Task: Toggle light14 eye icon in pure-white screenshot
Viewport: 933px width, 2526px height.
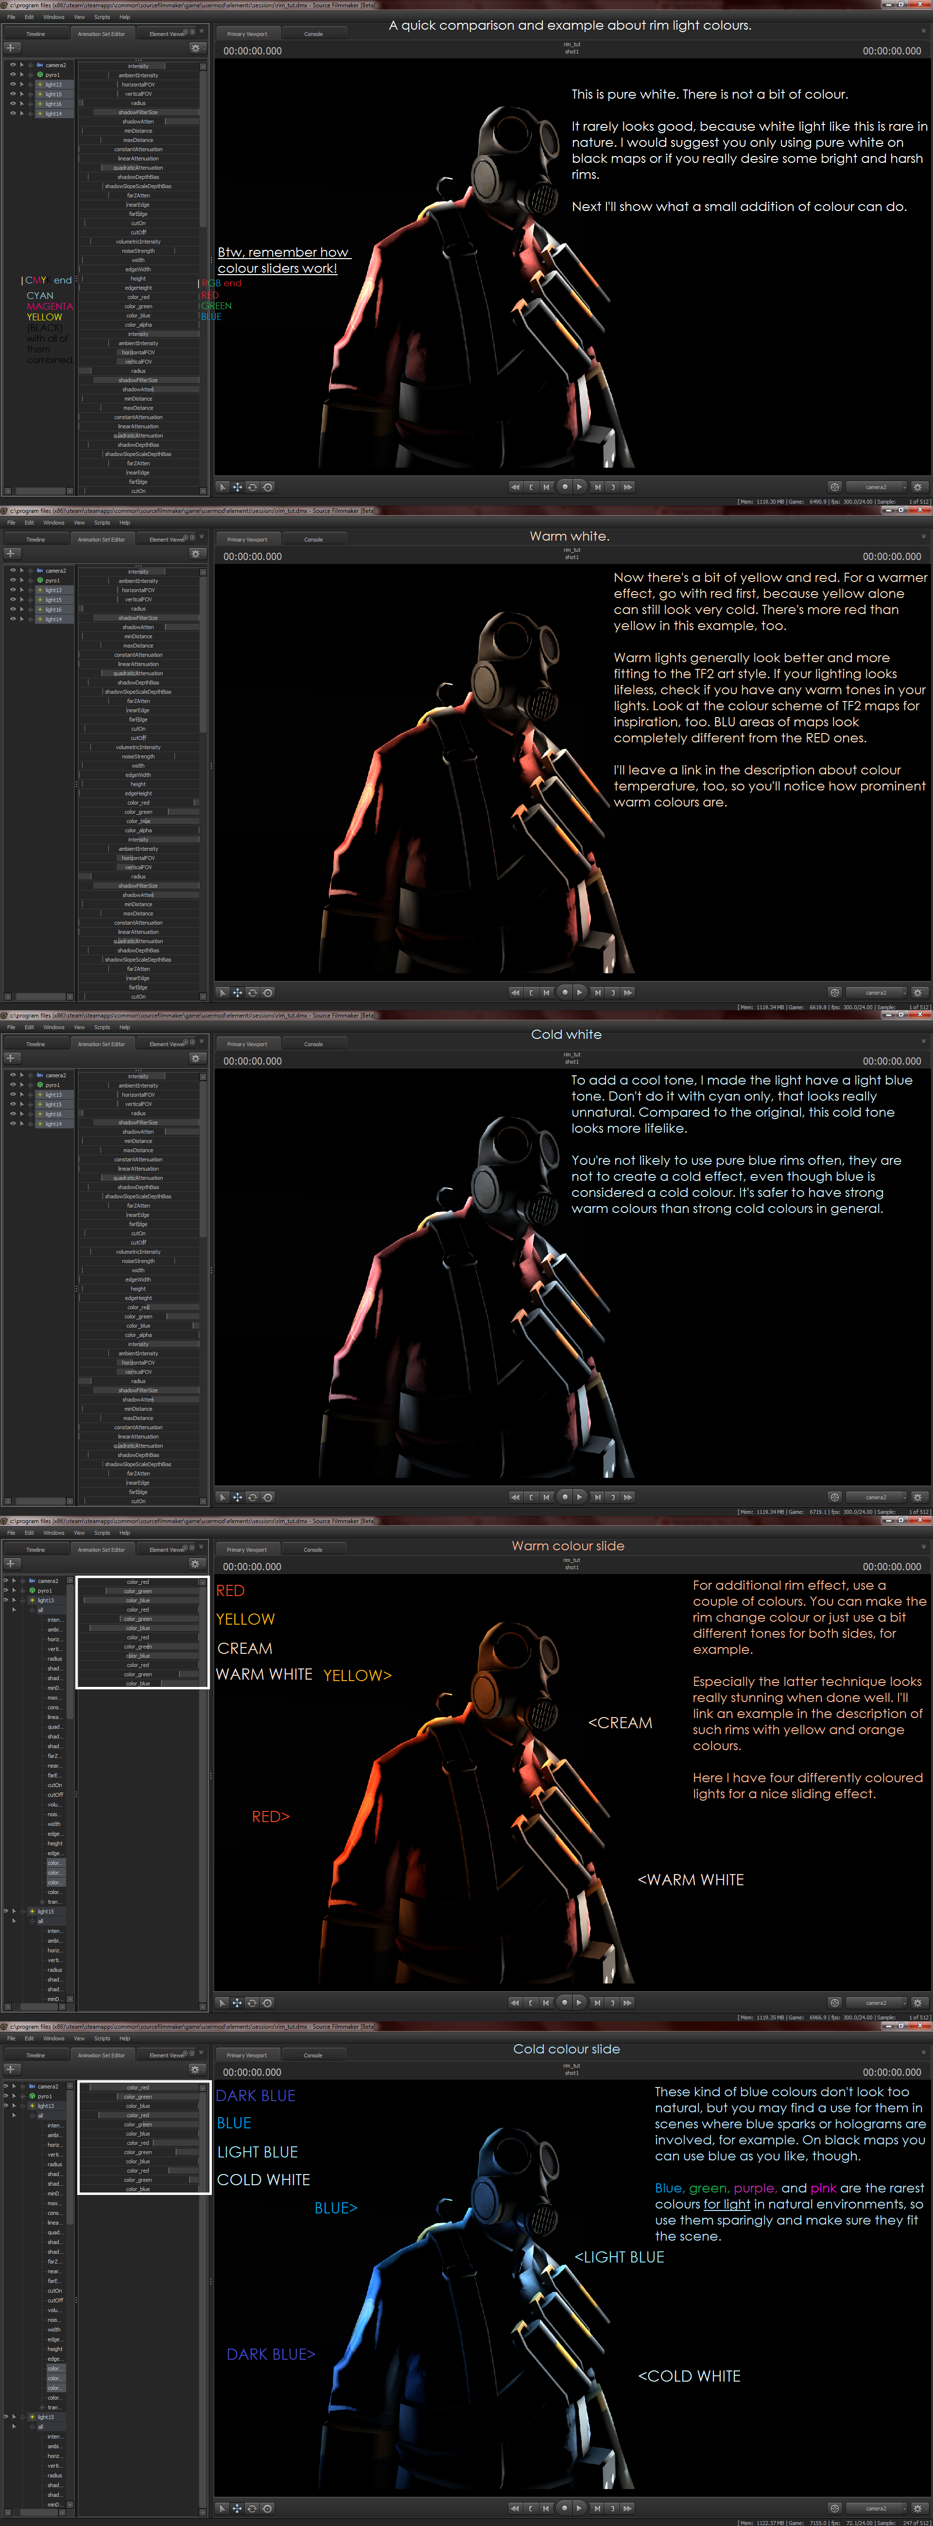Action: click(x=13, y=113)
